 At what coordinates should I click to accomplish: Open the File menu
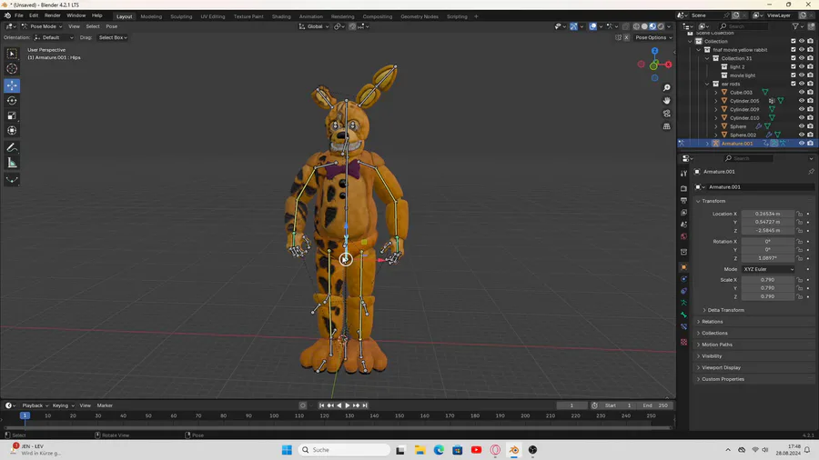click(19, 15)
